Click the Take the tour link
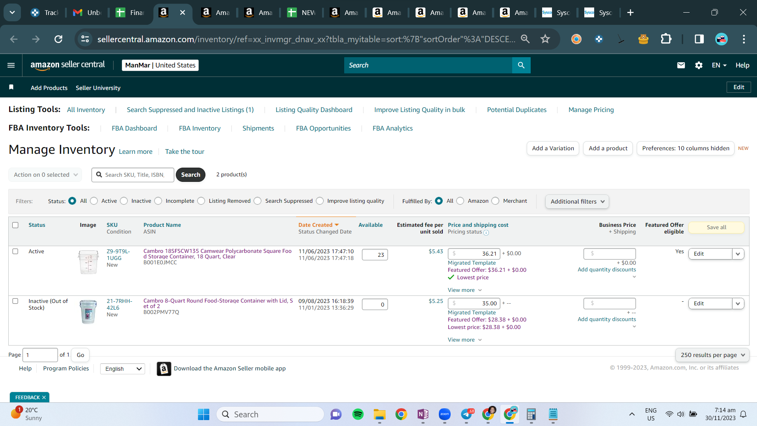Screen dimensions: 757x426 coord(185,152)
